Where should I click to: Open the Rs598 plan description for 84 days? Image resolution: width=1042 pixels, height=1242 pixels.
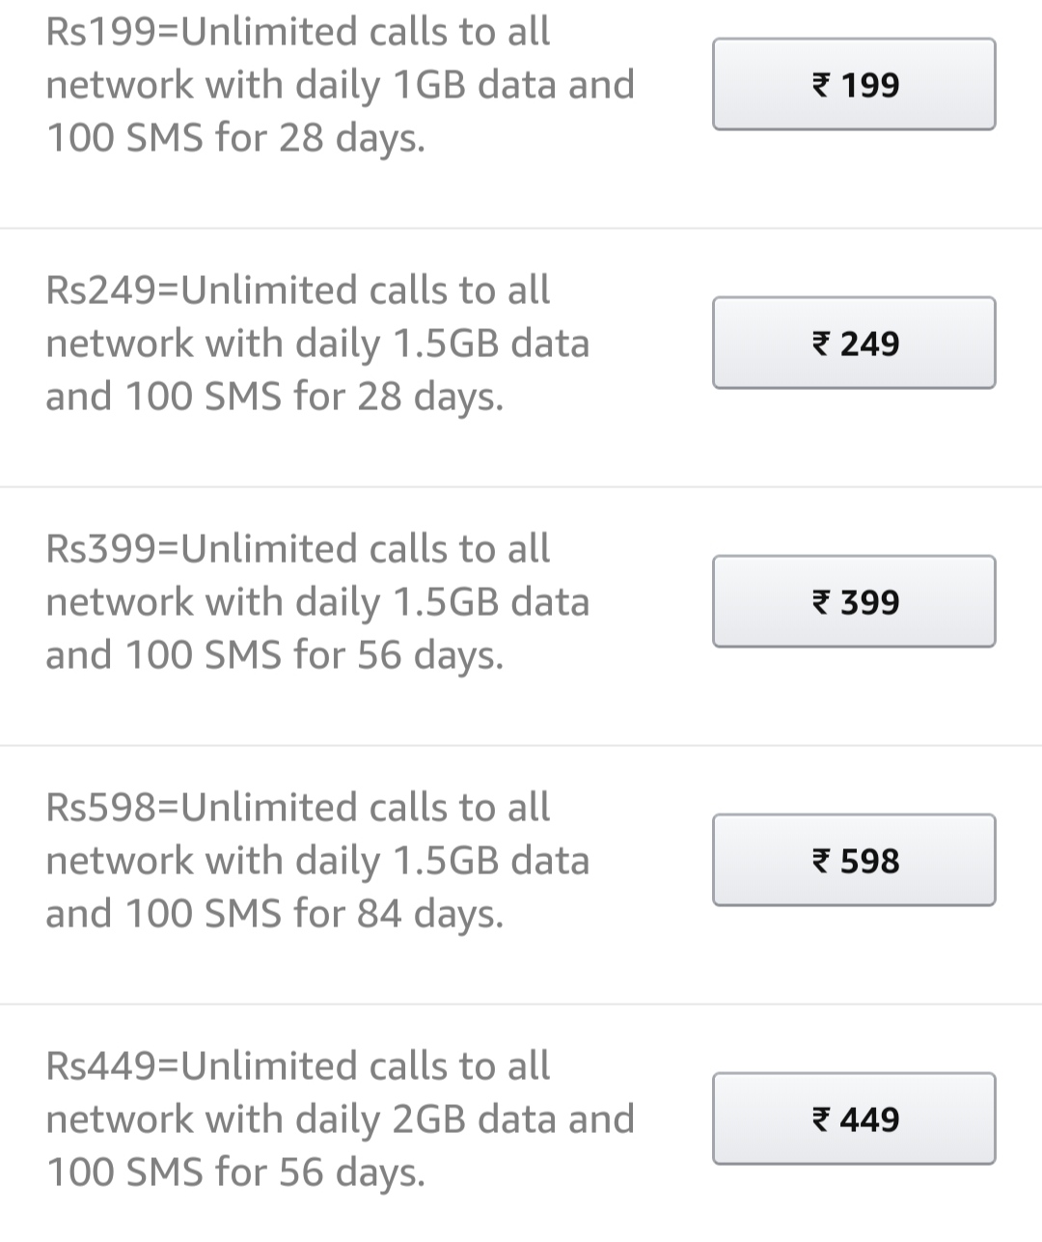317,861
